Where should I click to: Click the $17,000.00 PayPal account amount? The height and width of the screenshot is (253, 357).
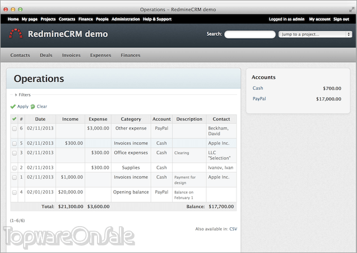[328, 99]
